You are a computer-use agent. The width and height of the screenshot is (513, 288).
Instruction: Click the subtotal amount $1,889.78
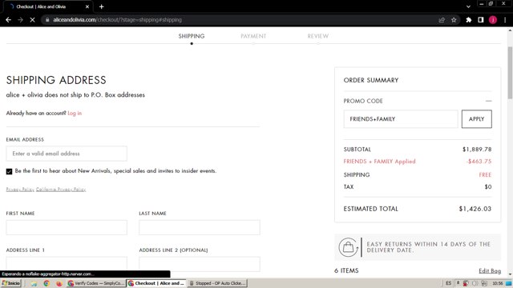coord(477,150)
